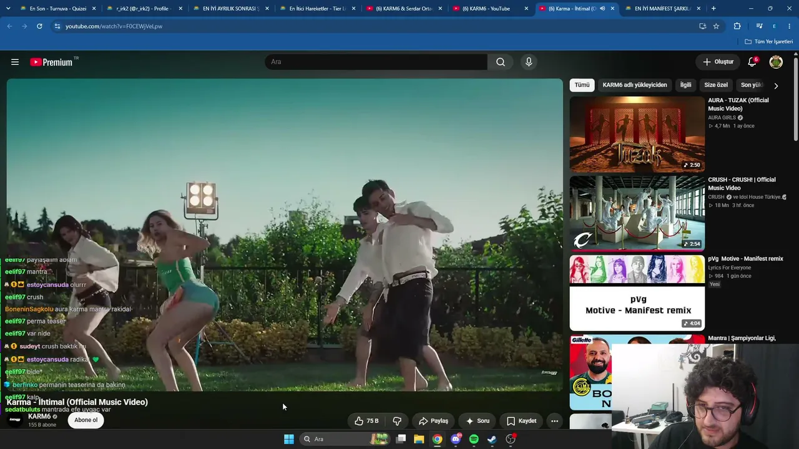Click install app icon in address bar

point(702,26)
